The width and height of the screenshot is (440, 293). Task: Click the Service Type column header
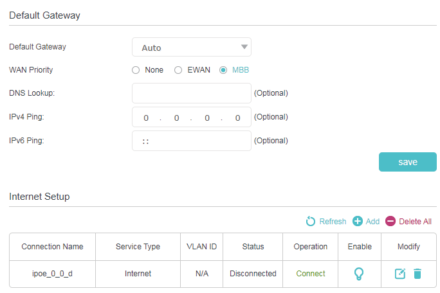(x=138, y=247)
